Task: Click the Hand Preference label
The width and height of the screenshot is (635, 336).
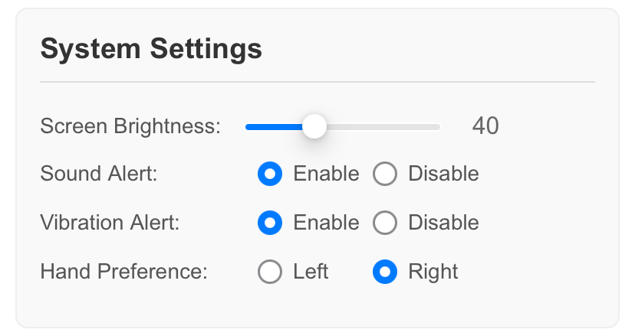Action: pyautogui.click(x=124, y=272)
